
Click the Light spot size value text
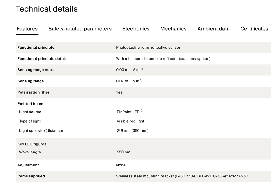[133, 131]
